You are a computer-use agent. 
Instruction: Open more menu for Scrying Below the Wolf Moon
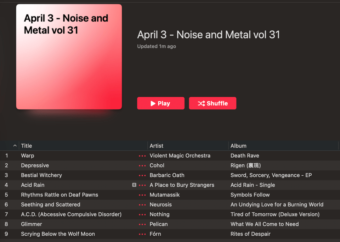point(142,234)
